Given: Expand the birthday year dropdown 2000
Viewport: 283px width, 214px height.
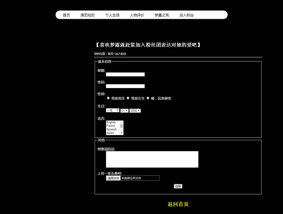Looking at the screenshot, I should pos(135,110).
